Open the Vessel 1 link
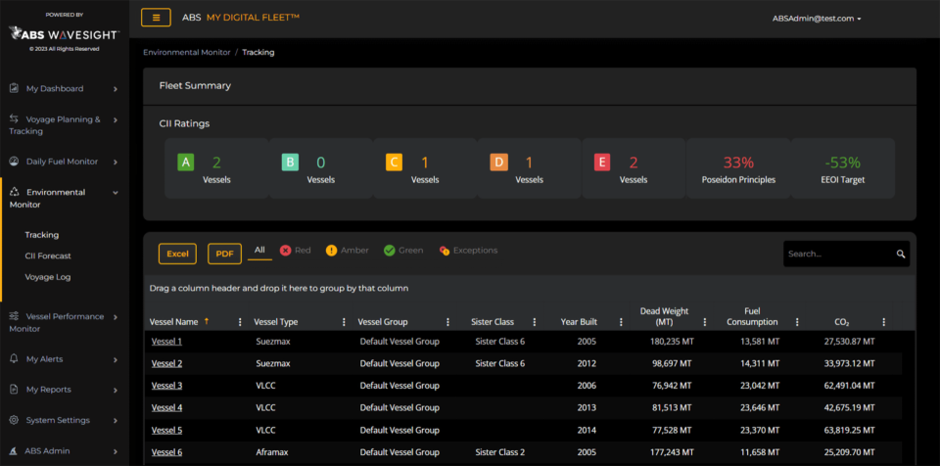This screenshot has width=940, height=466. click(x=166, y=342)
